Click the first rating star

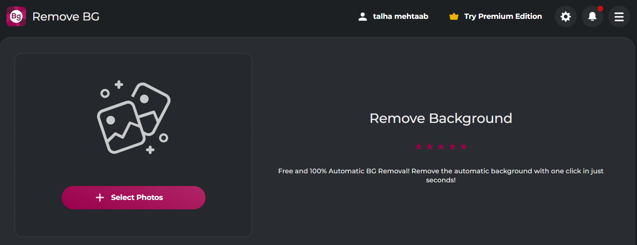418,146
